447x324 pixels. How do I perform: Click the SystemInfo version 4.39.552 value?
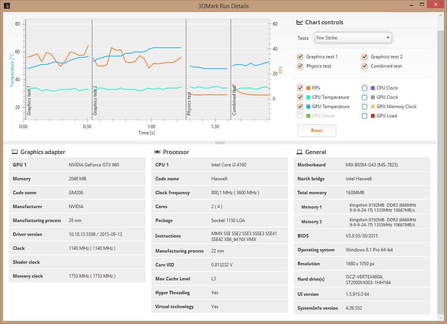354,308
